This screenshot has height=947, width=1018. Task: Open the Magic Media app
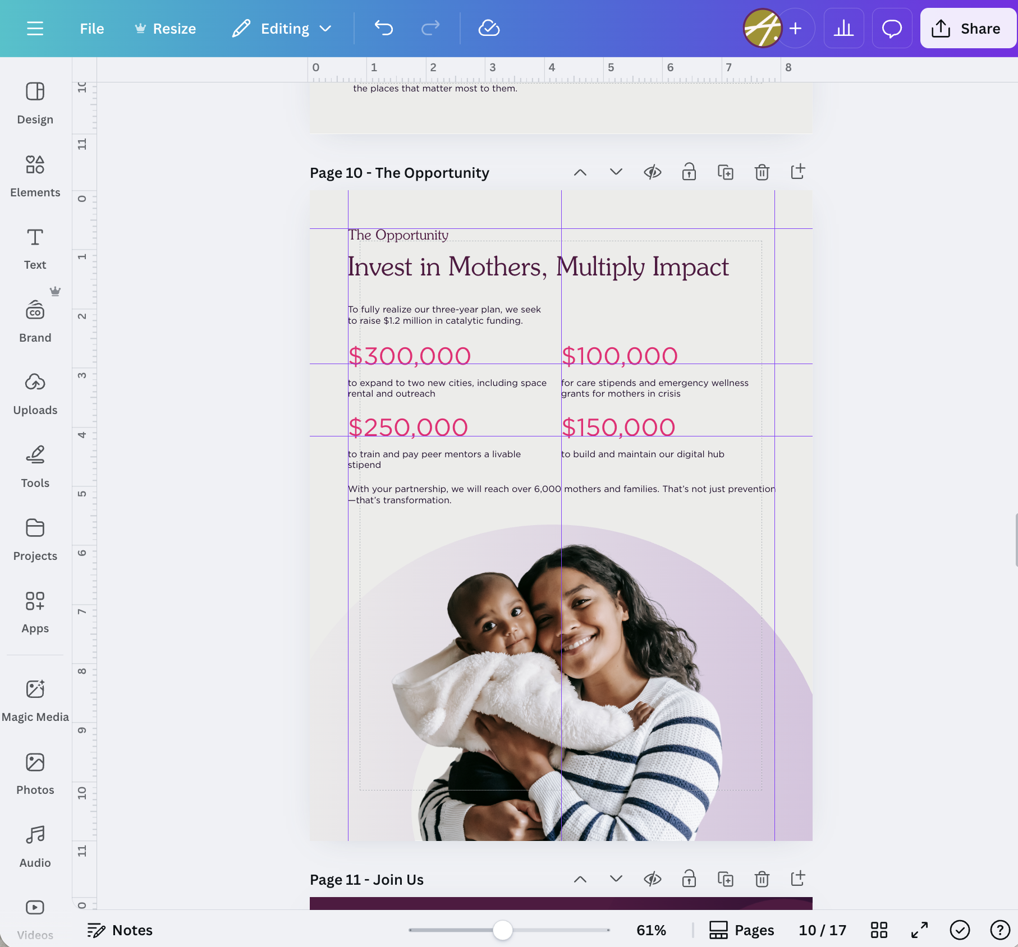click(x=35, y=701)
